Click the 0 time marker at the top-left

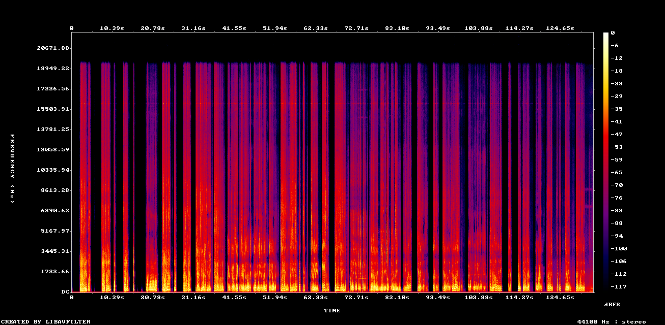click(x=72, y=28)
